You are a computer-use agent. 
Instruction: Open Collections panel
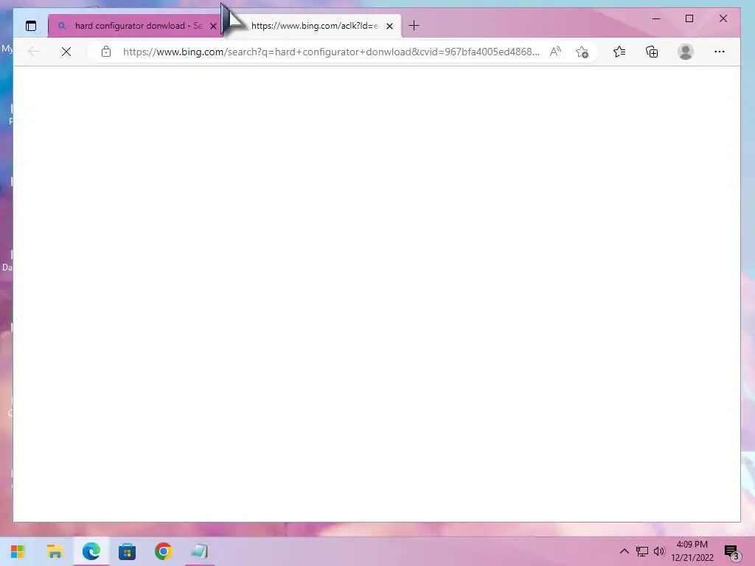[x=652, y=52]
